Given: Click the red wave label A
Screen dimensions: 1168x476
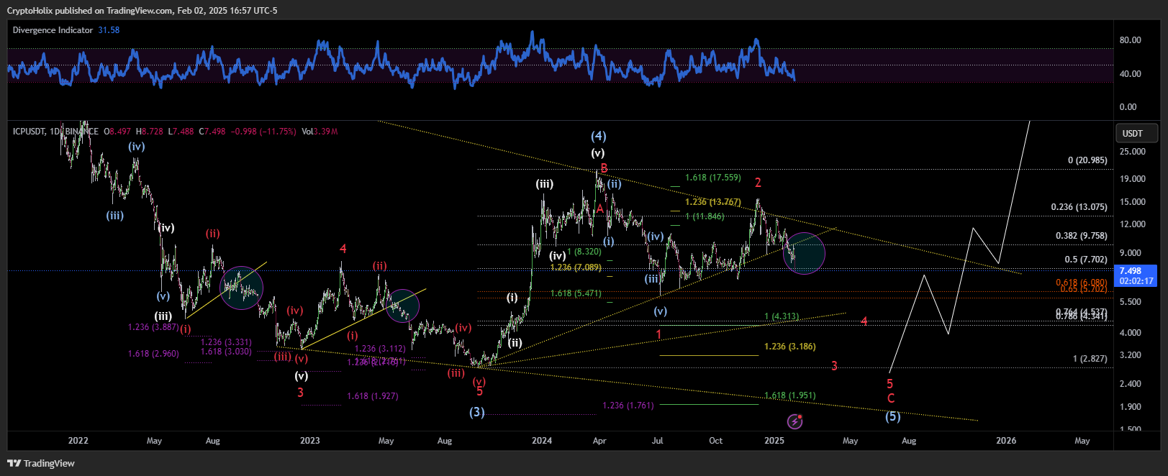Looking at the screenshot, I should [599, 209].
